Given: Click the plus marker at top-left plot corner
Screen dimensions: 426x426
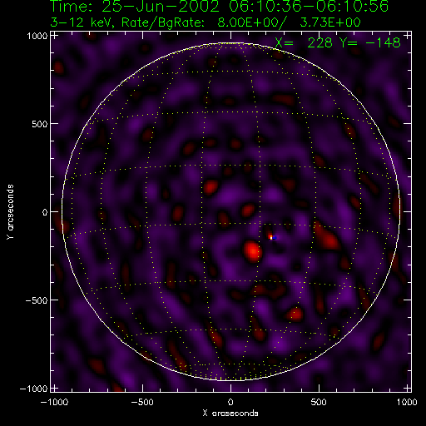Looking at the screenshot, I should tap(55, 36).
